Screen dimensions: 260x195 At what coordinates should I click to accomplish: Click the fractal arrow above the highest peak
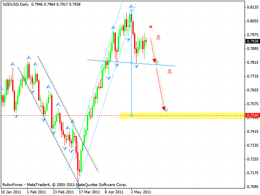tap(131, 6)
